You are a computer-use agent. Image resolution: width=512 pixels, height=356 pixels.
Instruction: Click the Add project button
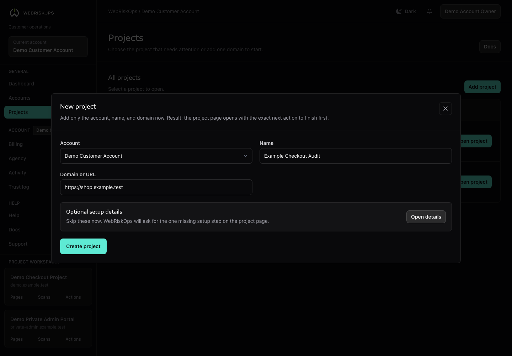pos(482,87)
